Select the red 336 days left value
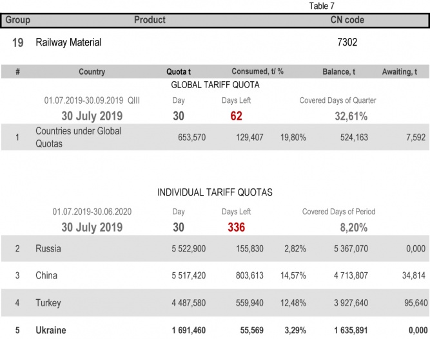The height and width of the screenshot is (339, 430). pos(236,227)
